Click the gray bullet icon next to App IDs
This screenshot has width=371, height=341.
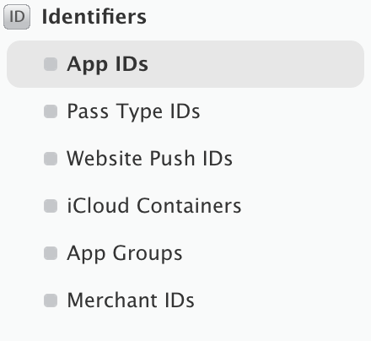click(x=51, y=64)
